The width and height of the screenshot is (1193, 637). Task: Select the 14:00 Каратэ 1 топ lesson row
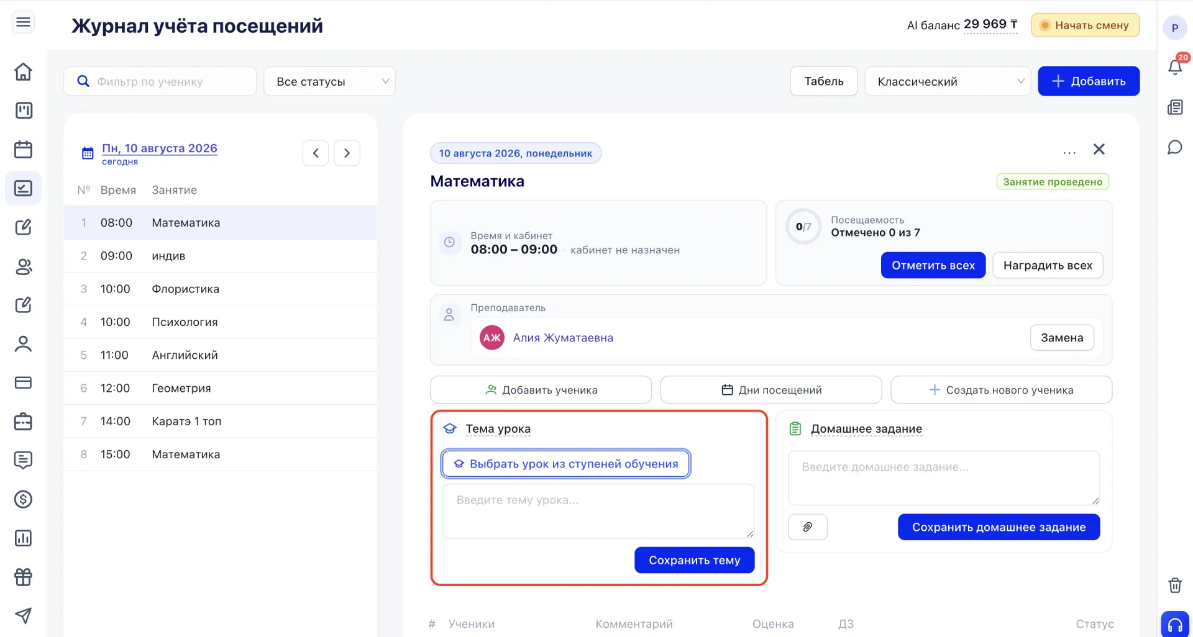pyautogui.click(x=220, y=421)
